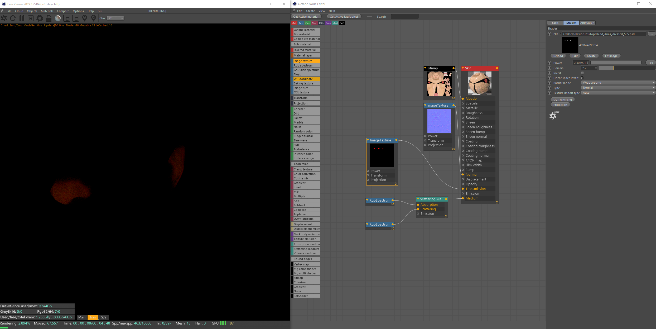Open the render settings gear icon

[x=40, y=18]
